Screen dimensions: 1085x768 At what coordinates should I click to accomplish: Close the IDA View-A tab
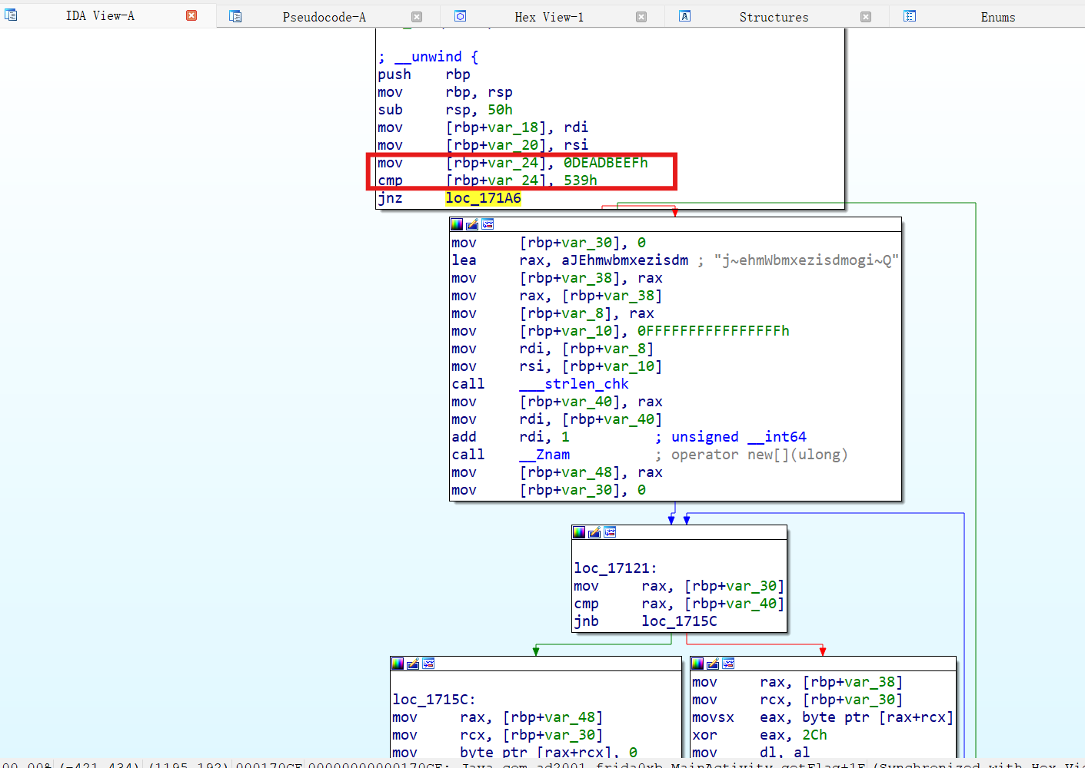(191, 15)
